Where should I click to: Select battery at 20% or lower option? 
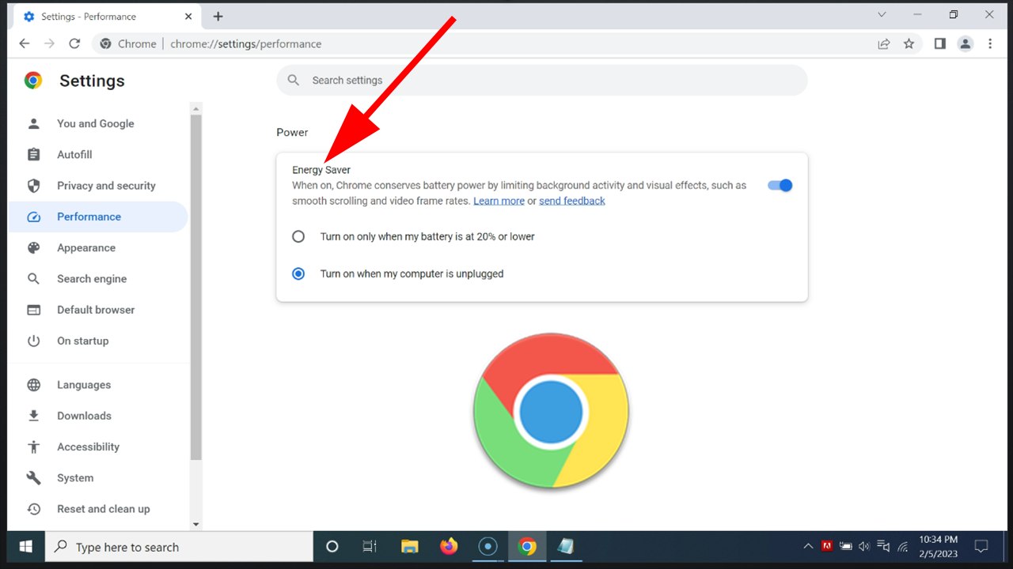click(298, 236)
